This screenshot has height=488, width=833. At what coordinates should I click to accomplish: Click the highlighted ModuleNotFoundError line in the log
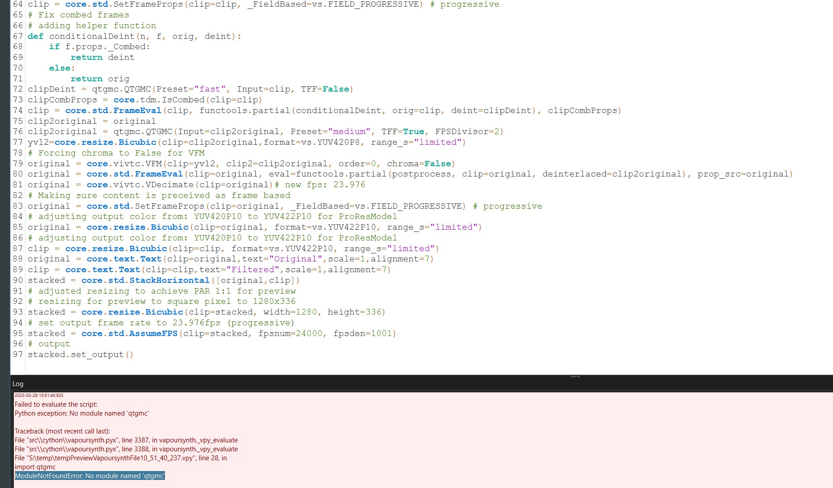click(x=90, y=476)
